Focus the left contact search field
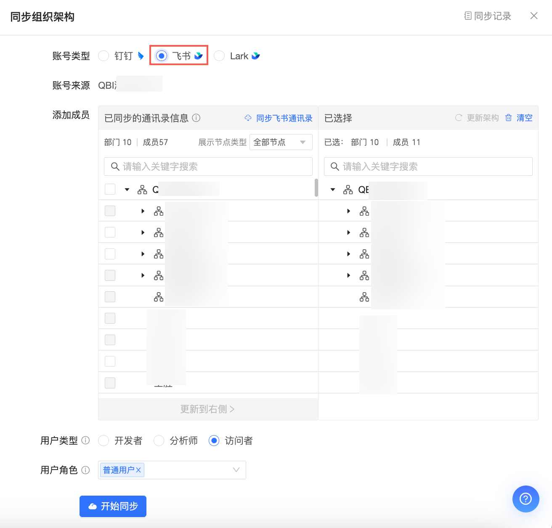The height and width of the screenshot is (528, 552). [208, 166]
